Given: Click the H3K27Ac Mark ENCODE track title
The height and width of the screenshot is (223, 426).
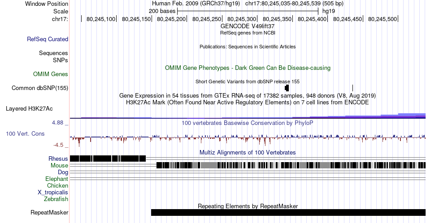Looking at the screenshot, I should tap(248, 103).
